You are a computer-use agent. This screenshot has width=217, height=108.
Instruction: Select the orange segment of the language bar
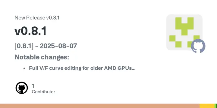pos(100,106)
